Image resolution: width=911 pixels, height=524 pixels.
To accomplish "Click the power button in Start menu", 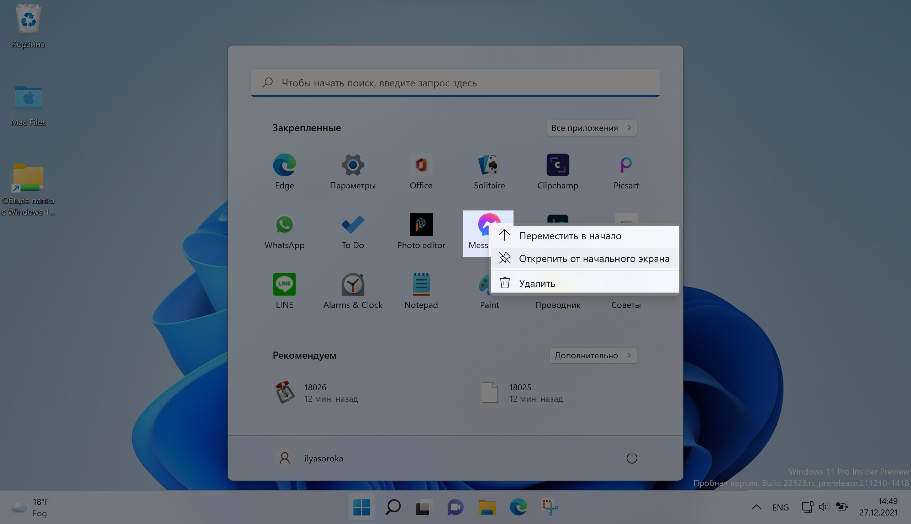I will coord(631,458).
